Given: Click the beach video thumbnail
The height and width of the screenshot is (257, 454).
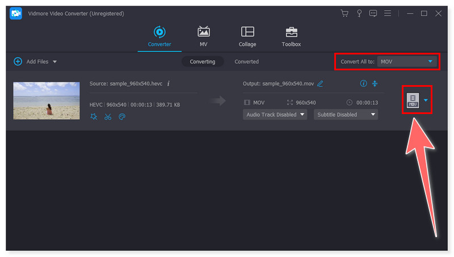Looking at the screenshot, I should [47, 100].
